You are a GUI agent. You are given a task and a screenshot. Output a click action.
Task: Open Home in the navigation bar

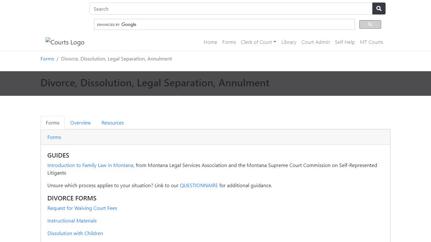(210, 42)
